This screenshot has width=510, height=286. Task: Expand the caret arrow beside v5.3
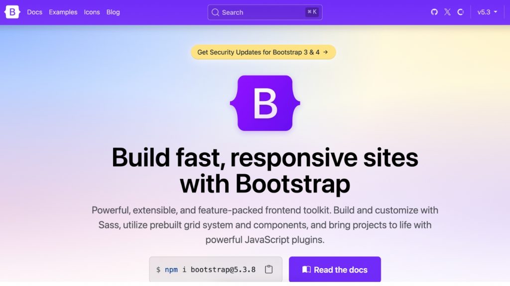pyautogui.click(x=495, y=12)
